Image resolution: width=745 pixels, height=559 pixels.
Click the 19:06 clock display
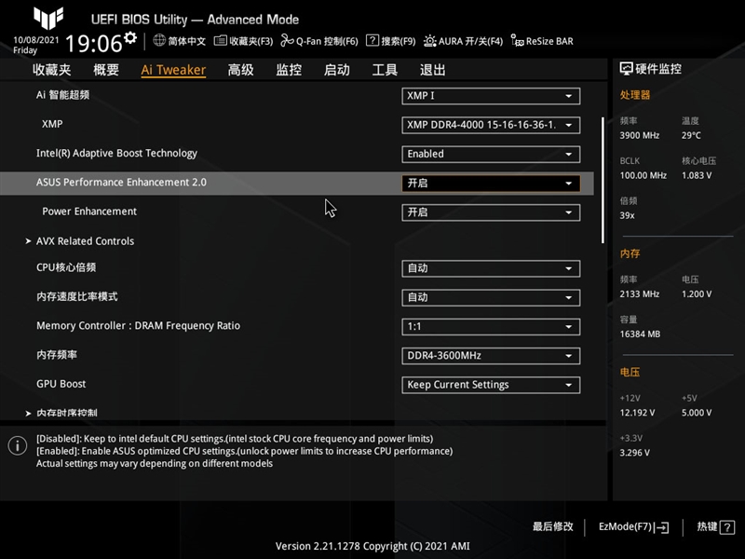point(94,43)
